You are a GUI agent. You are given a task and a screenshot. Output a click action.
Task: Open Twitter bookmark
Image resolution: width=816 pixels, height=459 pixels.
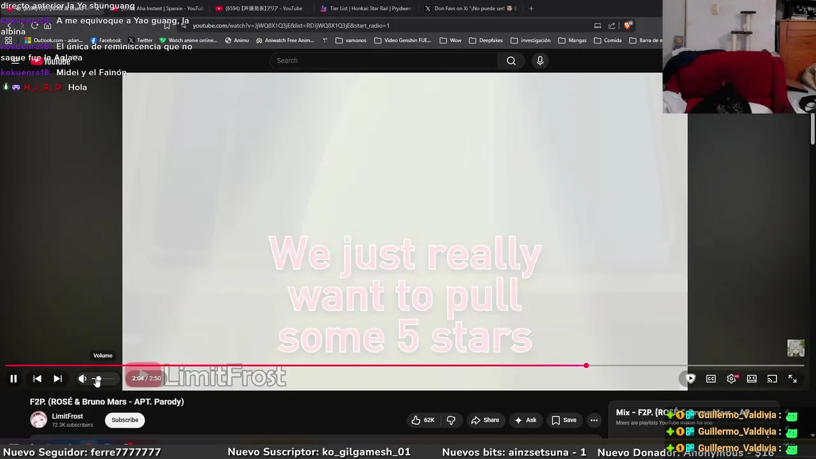pos(140,40)
